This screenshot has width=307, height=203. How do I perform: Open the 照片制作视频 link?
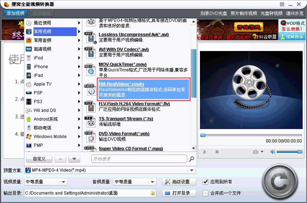244,13
